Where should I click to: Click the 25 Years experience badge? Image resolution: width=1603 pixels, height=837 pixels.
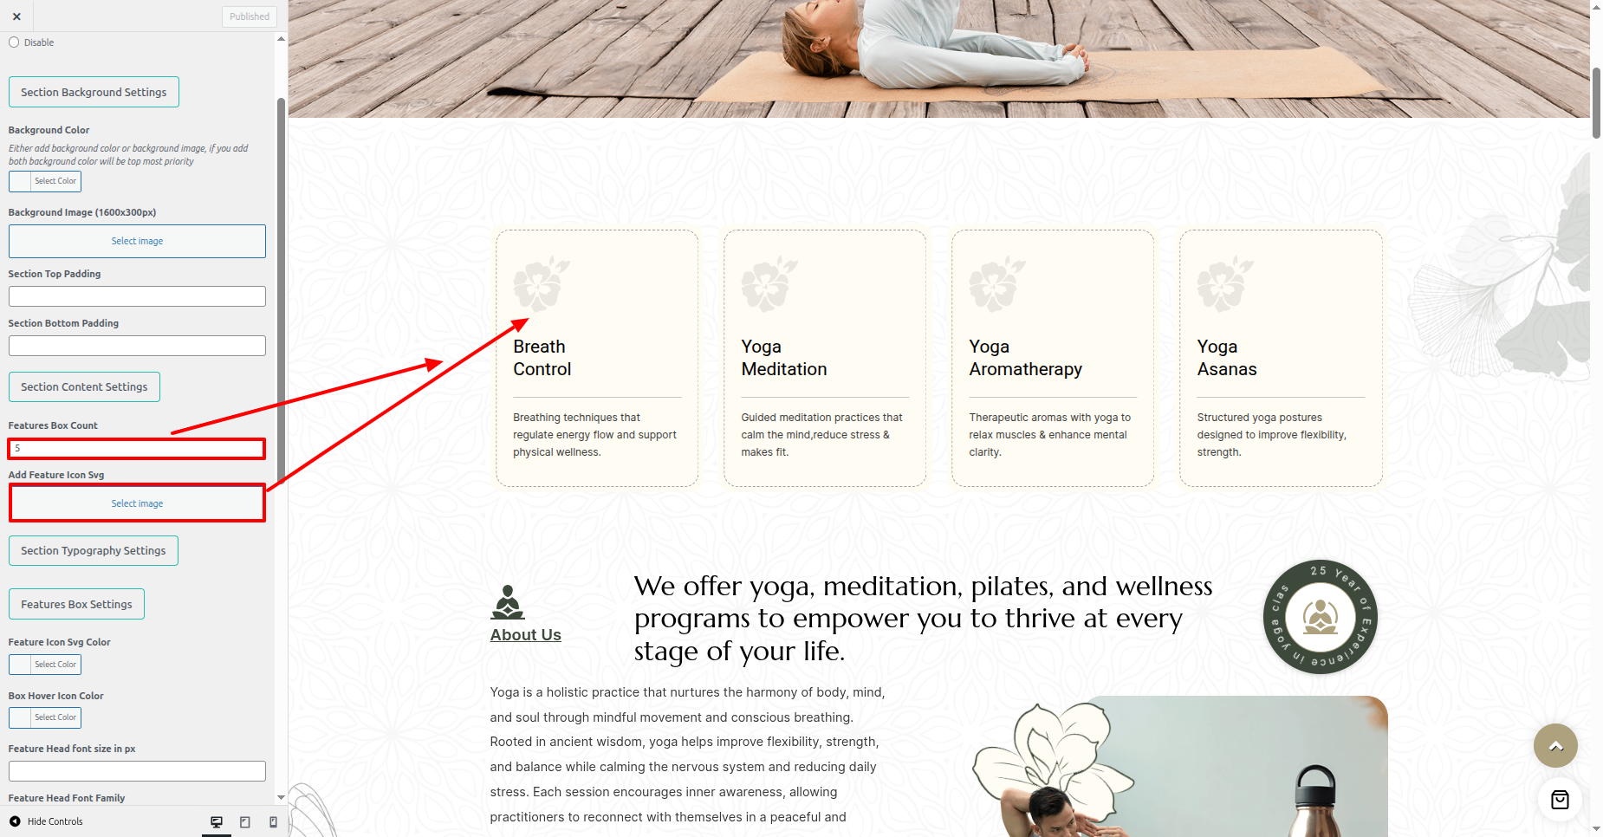(x=1321, y=617)
